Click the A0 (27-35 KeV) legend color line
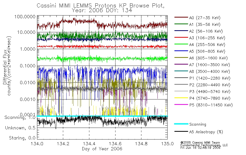 tap(181, 17)
